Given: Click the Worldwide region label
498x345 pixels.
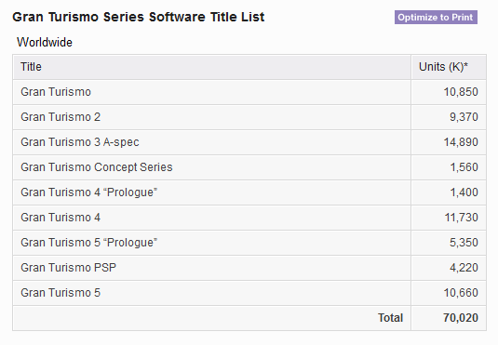Looking at the screenshot, I should coord(45,42).
